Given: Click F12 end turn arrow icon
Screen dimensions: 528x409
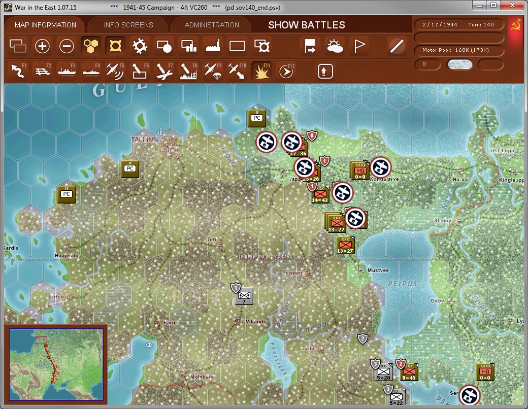Looking at the screenshot, I should point(286,71).
